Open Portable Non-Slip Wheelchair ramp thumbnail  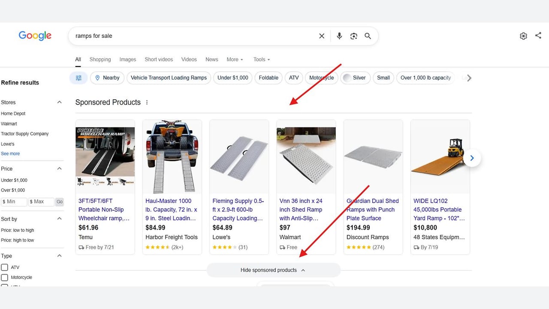(105, 157)
